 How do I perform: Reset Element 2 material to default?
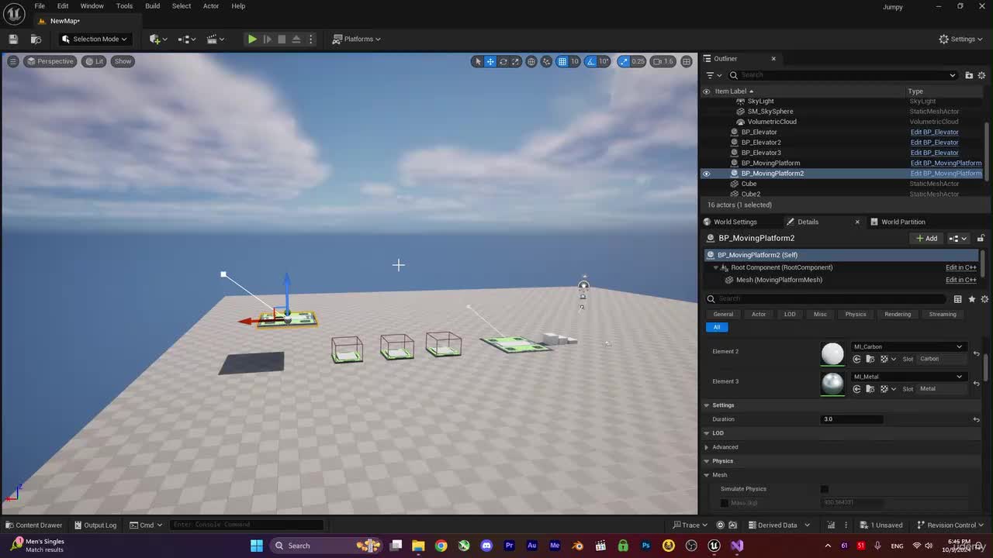point(976,353)
